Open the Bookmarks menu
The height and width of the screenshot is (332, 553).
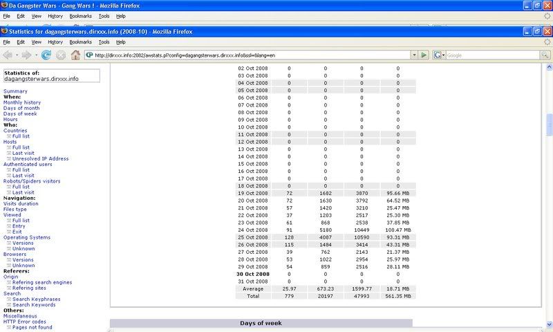81,41
